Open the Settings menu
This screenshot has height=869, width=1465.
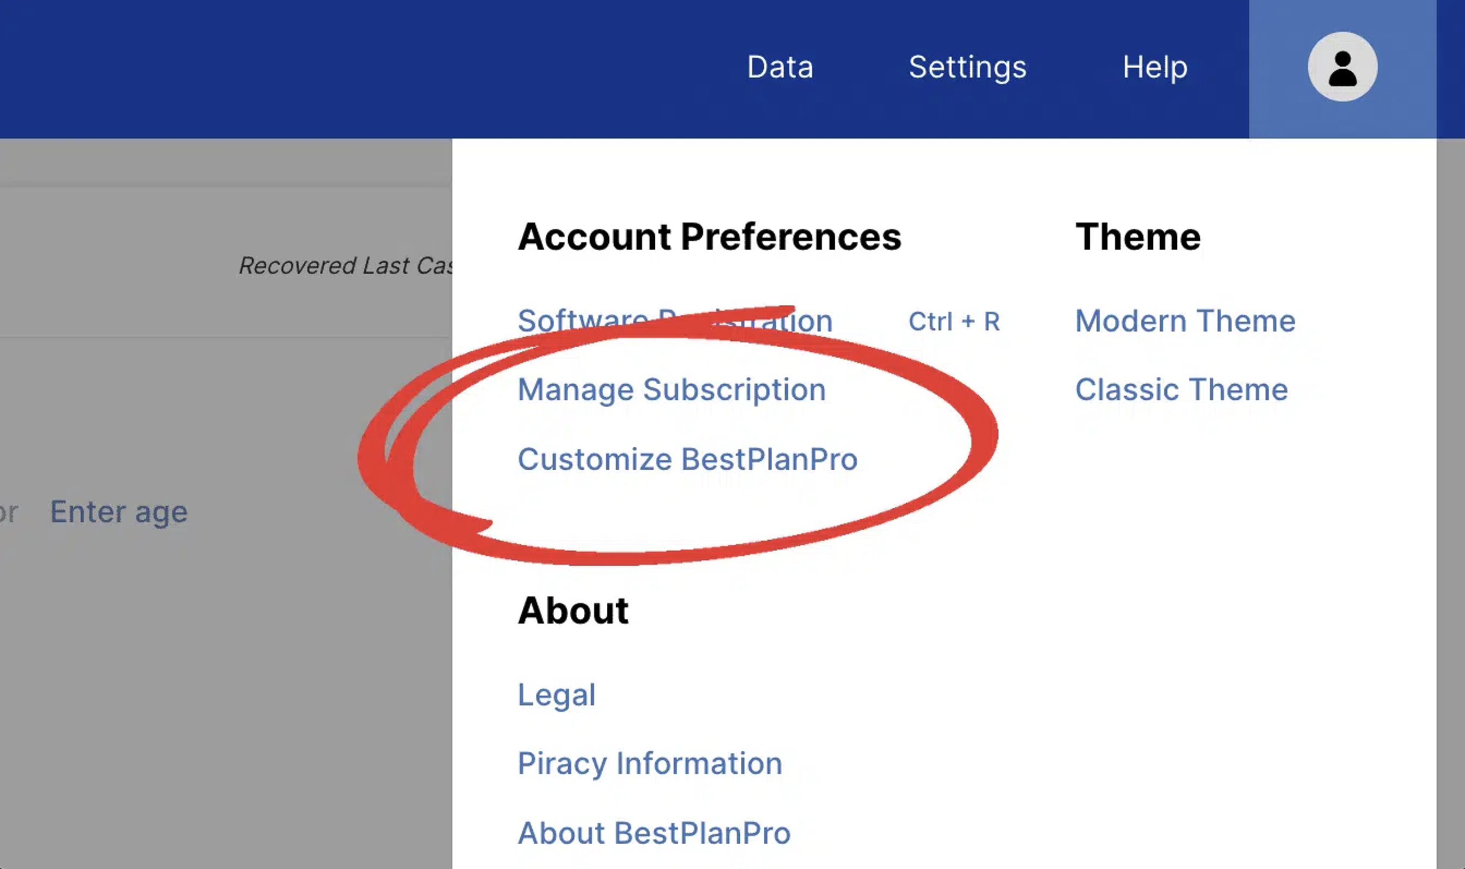pyautogui.click(x=967, y=67)
